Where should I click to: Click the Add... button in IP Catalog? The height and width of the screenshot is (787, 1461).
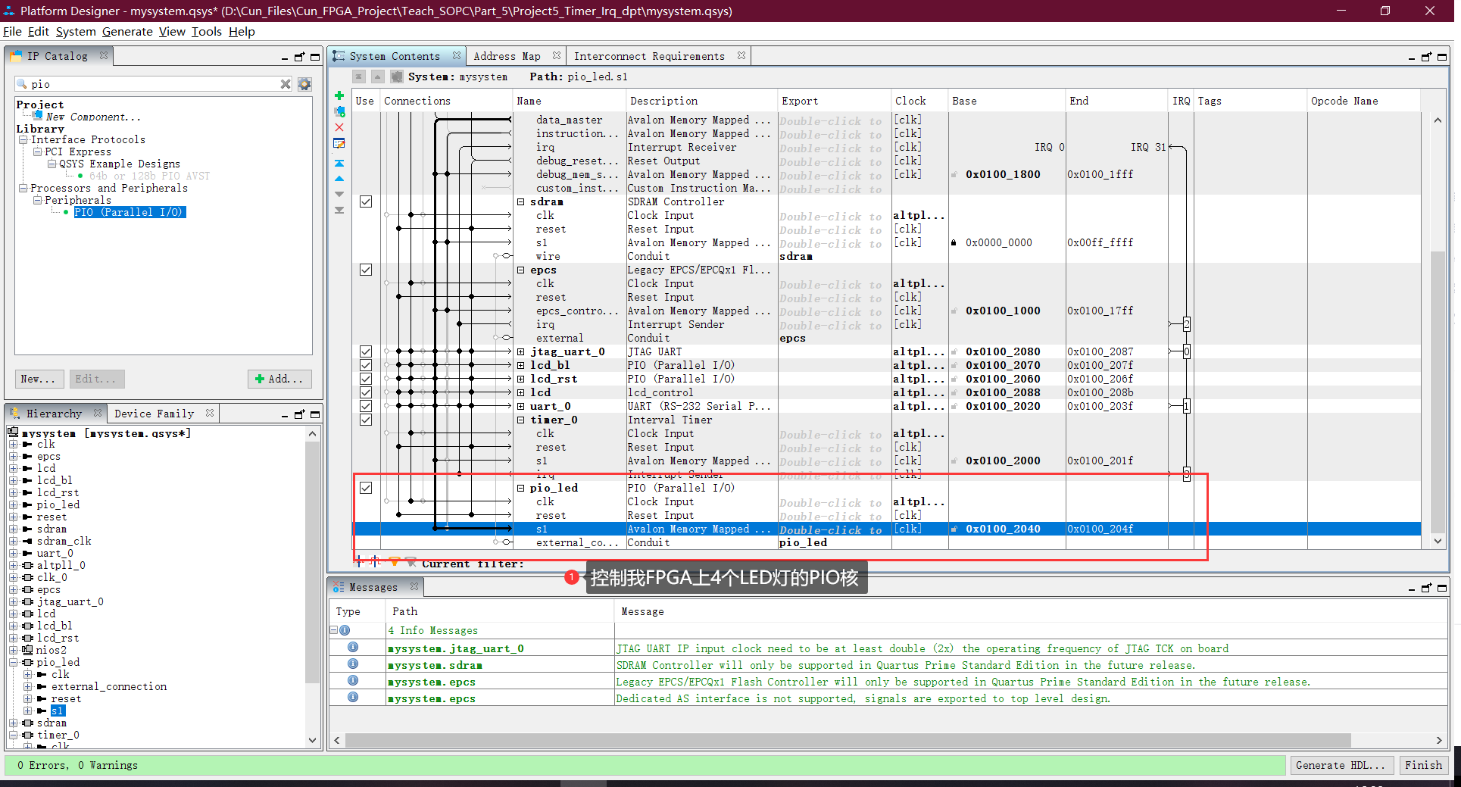[x=279, y=379]
